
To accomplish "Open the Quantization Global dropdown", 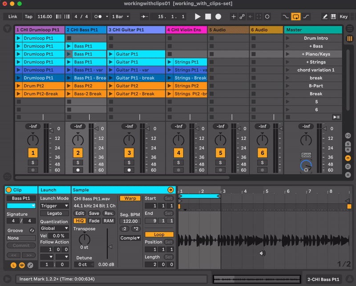I will [54, 228].
